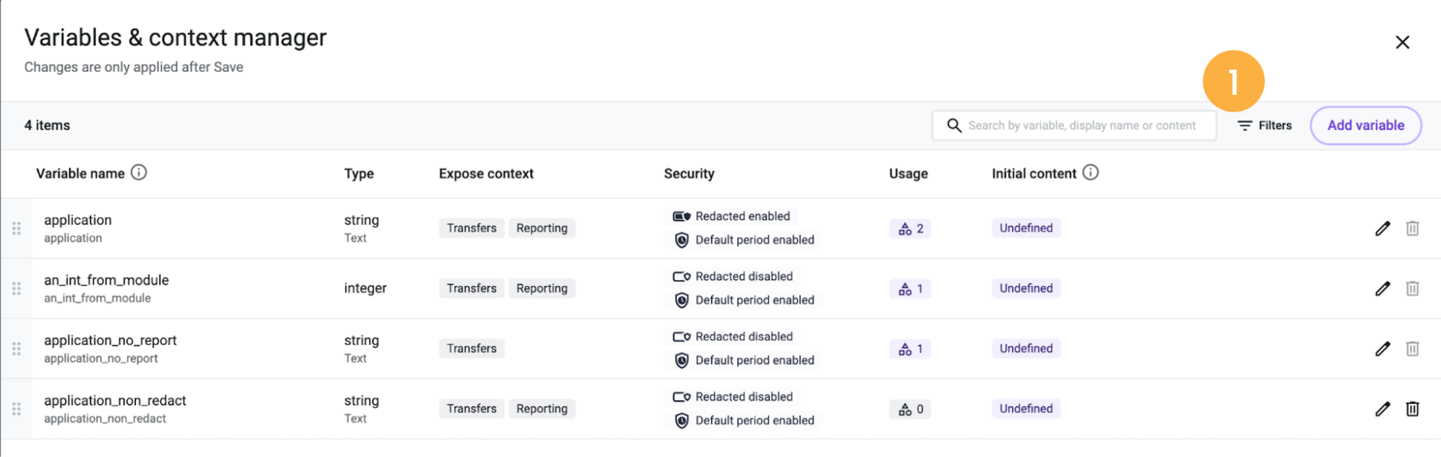Click the search magnifier icon
Viewport: 1441px width, 457px height.
954,125
